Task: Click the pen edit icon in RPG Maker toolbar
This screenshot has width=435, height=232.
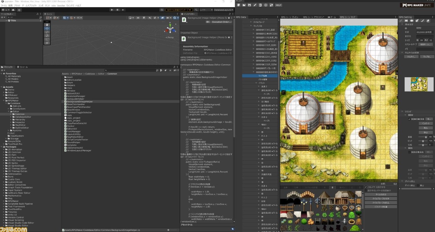Action: 255,5
